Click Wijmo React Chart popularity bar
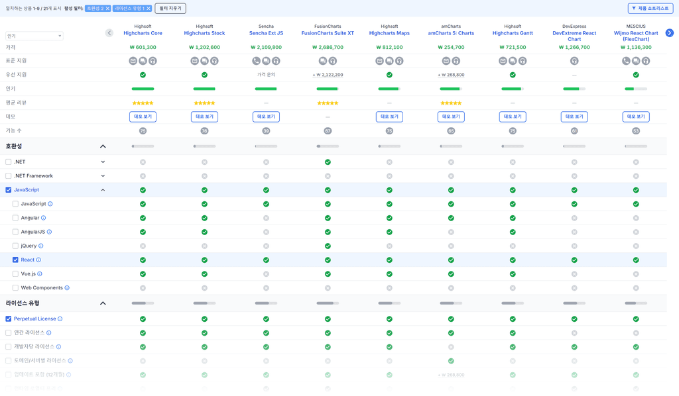This screenshot has width=679, height=396. click(x=636, y=89)
